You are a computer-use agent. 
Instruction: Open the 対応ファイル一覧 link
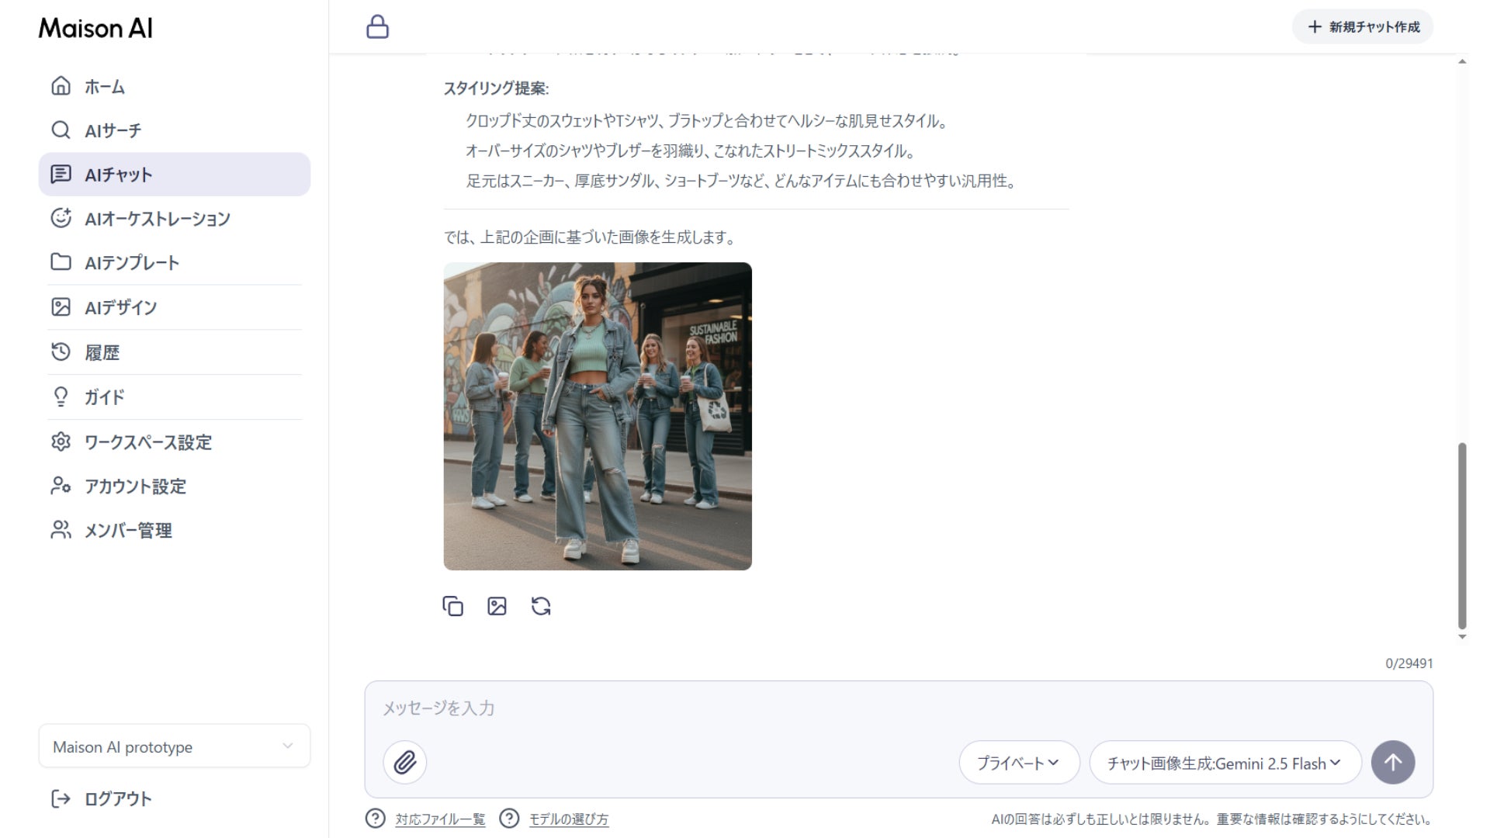coord(440,819)
